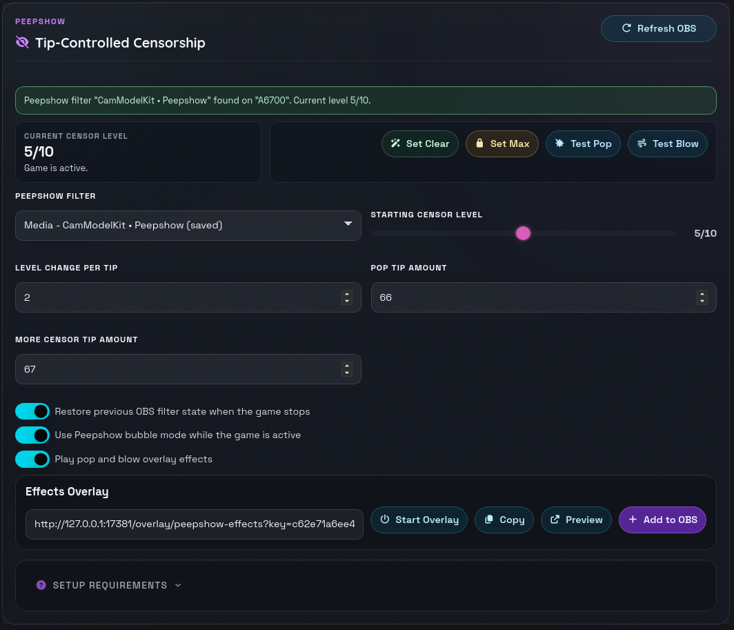Click the Set Max button

tap(502, 144)
